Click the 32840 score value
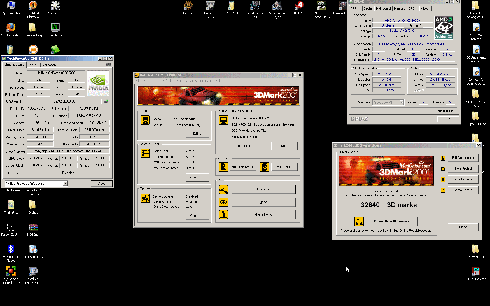The width and height of the screenshot is (490, 306). click(x=370, y=205)
